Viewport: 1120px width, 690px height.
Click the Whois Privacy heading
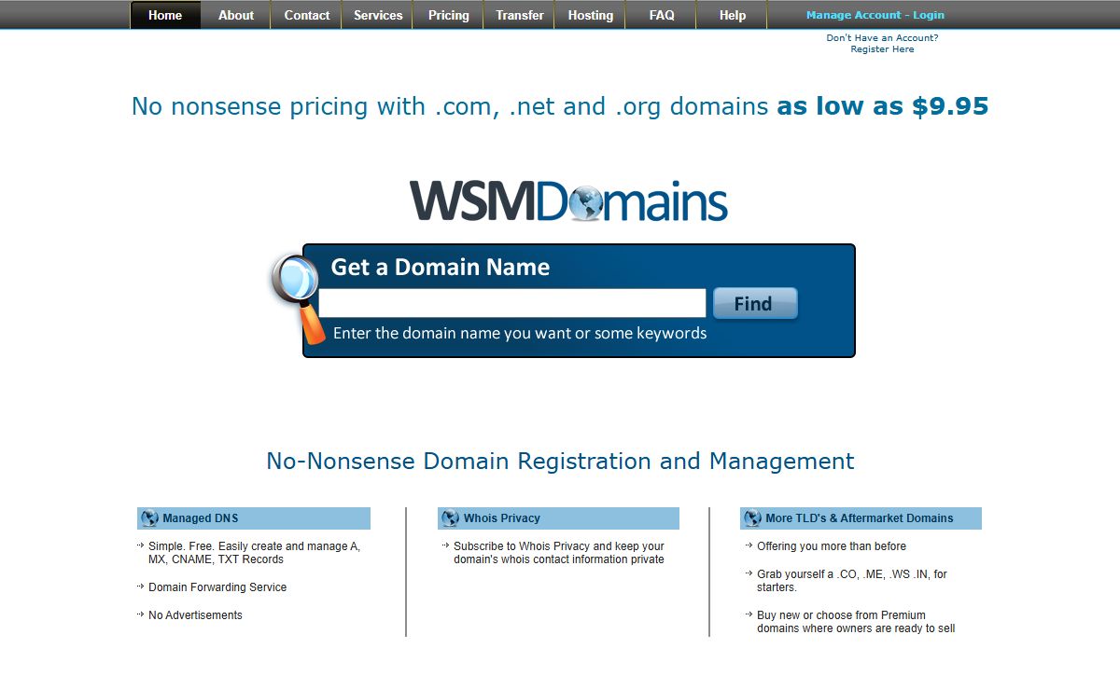click(502, 518)
